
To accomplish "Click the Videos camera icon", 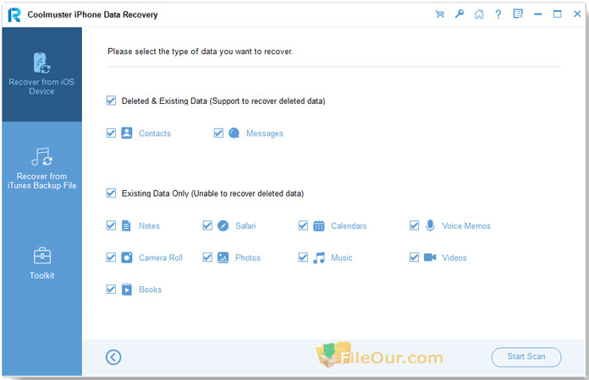I will pos(430,257).
